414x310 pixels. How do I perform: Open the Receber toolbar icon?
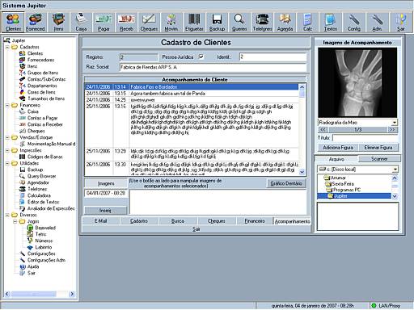(x=126, y=22)
